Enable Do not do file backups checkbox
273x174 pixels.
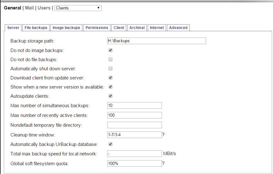pos(110,60)
